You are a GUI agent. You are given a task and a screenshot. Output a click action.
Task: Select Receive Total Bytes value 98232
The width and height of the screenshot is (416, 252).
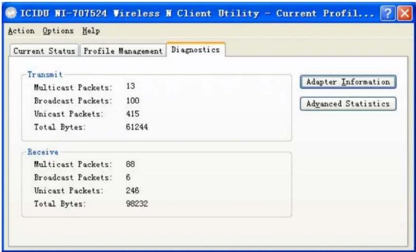137,204
